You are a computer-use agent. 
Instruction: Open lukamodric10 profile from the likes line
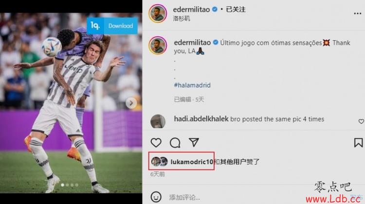click(x=192, y=162)
